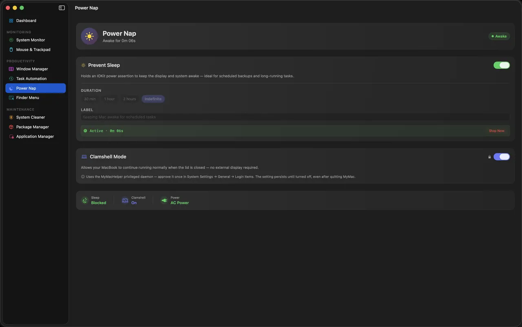Screen dimensions: 522x327
Task: Click the info icon before MyMacHelper note
Action: 83,177
